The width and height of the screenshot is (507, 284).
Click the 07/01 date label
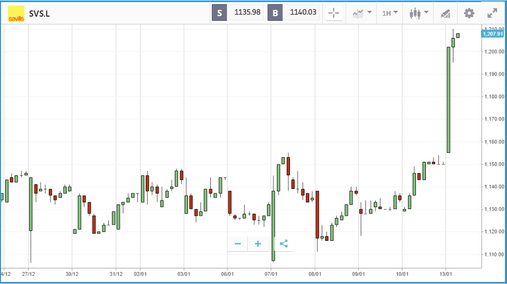(x=271, y=274)
